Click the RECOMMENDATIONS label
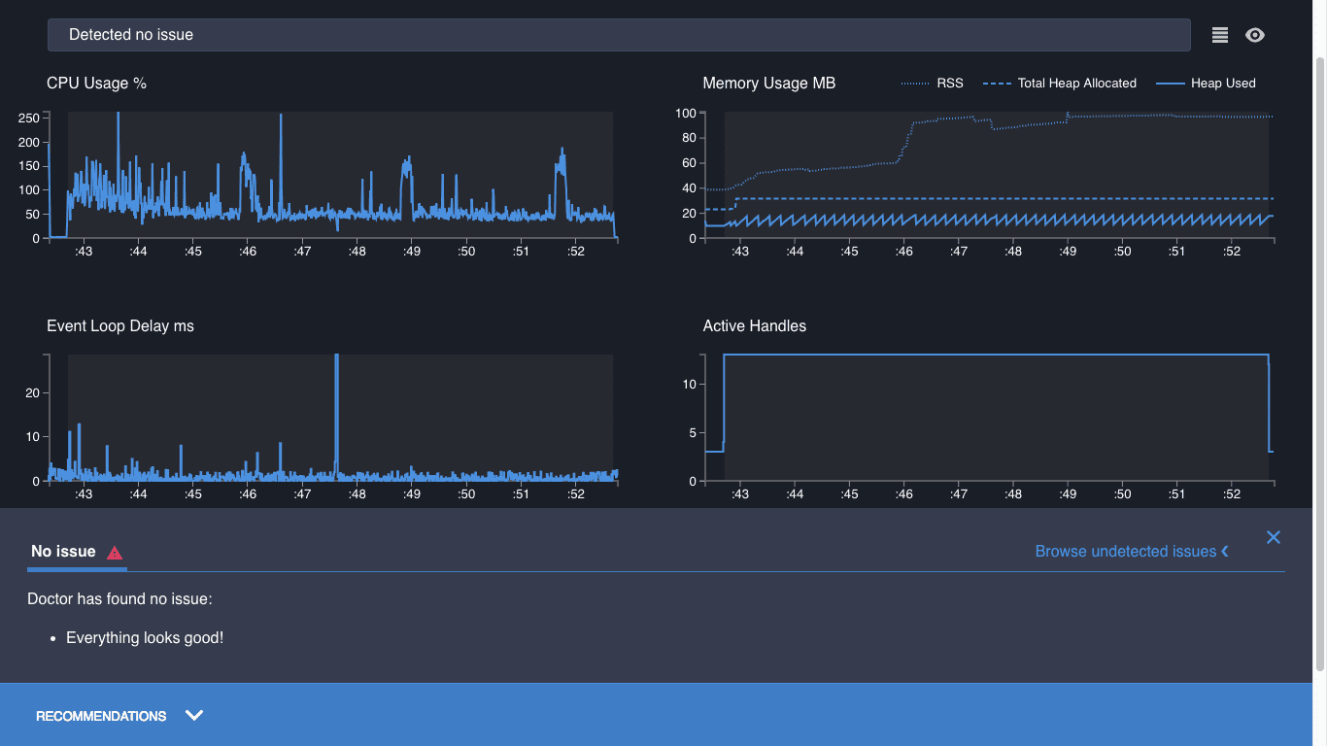Image resolution: width=1327 pixels, height=746 pixels. [x=101, y=716]
